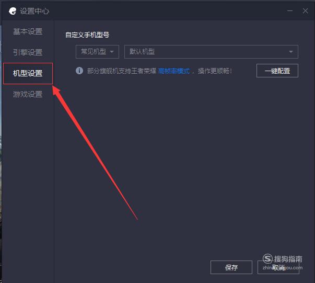Minimize the 设置中心 window

tap(290, 10)
